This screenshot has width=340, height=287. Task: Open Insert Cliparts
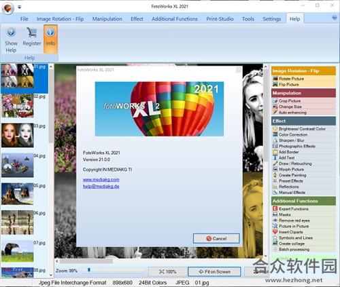[x=290, y=232]
